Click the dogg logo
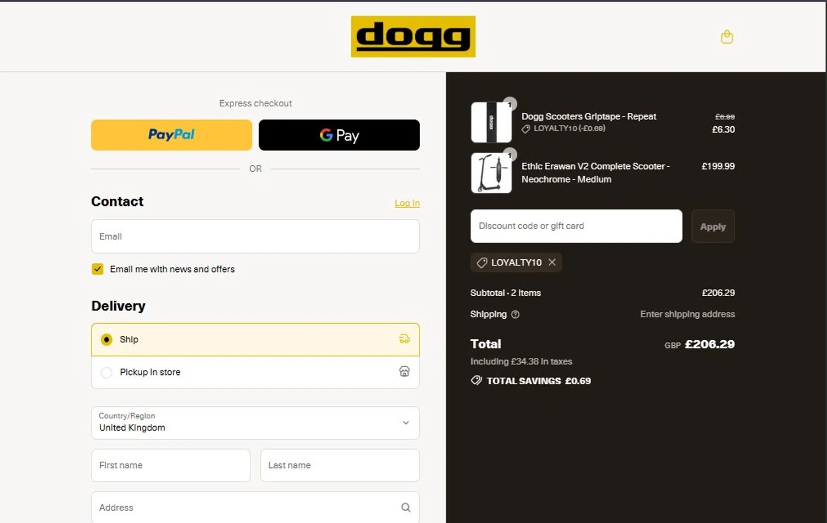 click(x=413, y=36)
